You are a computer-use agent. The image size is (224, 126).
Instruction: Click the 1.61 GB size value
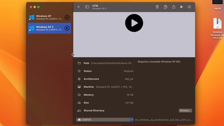click(x=129, y=103)
